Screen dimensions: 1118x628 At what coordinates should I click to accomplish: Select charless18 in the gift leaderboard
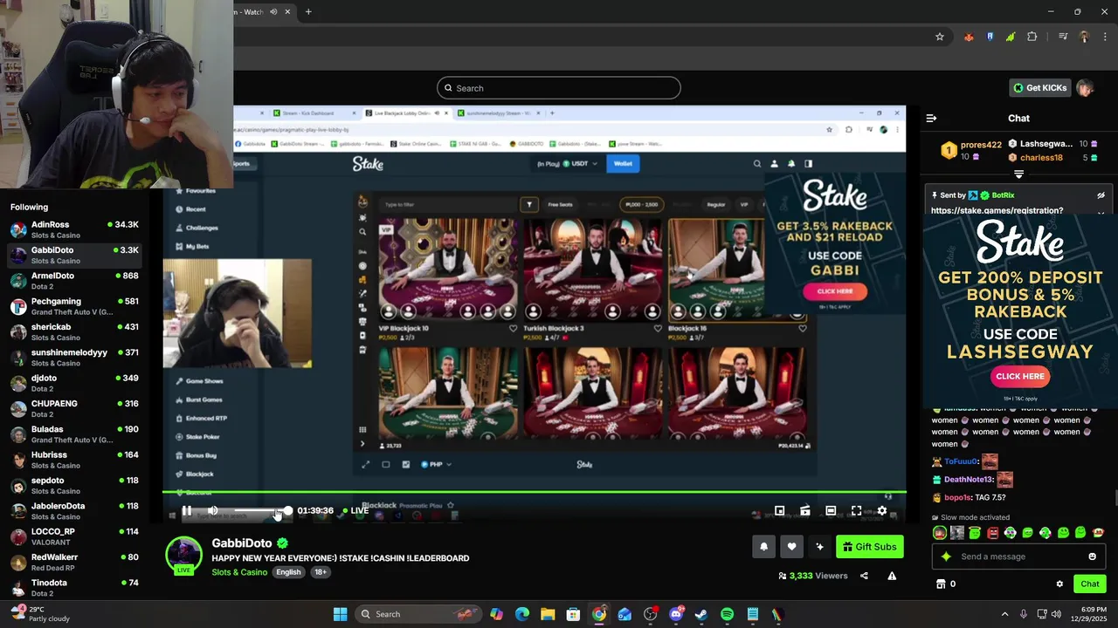click(x=1041, y=158)
